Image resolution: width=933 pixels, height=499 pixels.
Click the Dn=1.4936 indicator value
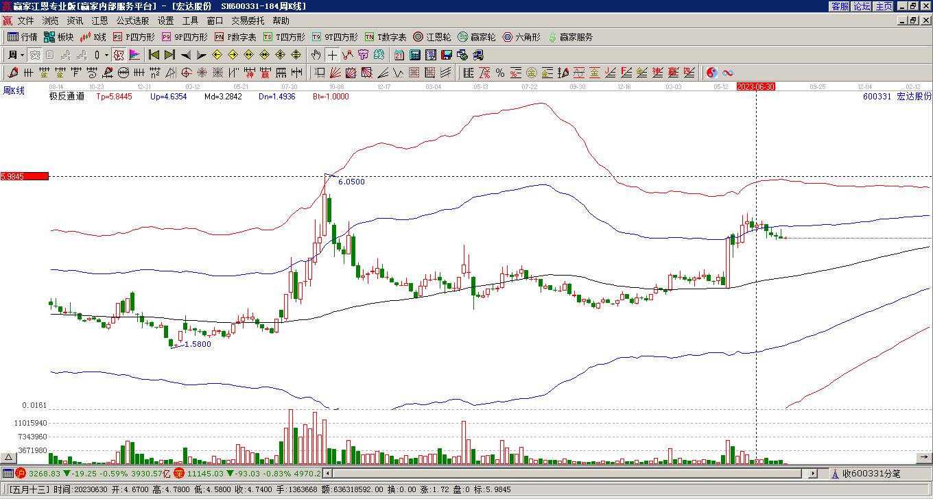277,97
